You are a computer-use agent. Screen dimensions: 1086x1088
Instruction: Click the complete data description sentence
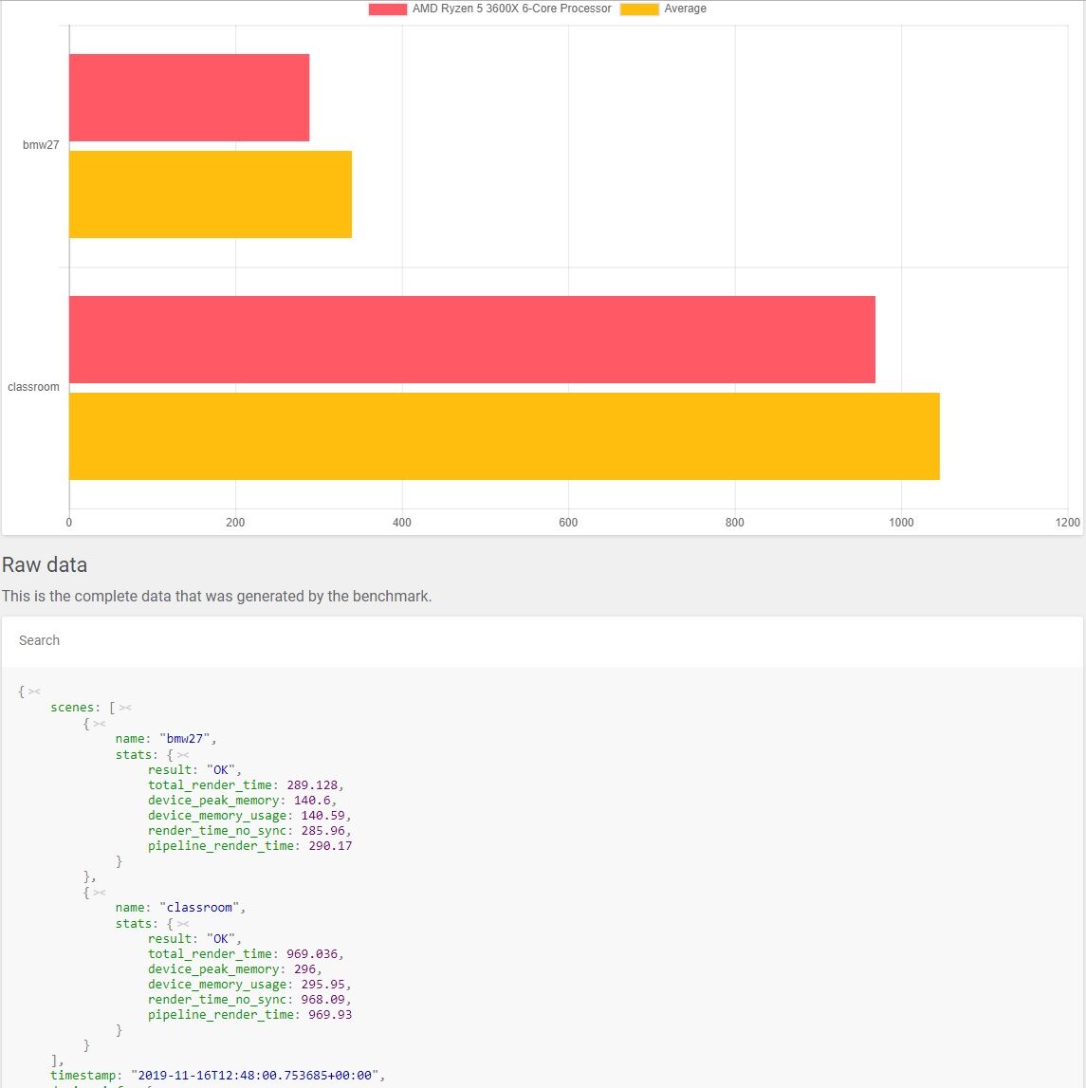[x=216, y=596]
